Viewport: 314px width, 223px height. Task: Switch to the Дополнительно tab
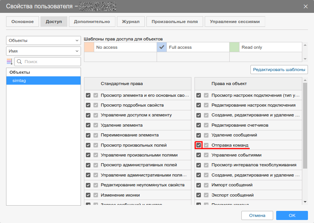coord(92,22)
